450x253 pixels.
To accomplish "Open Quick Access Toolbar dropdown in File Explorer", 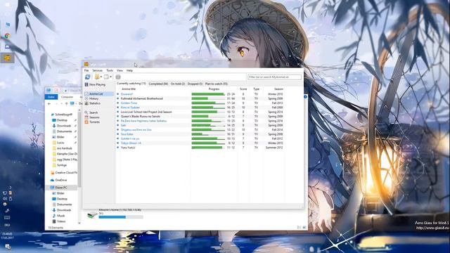I will (65, 91).
